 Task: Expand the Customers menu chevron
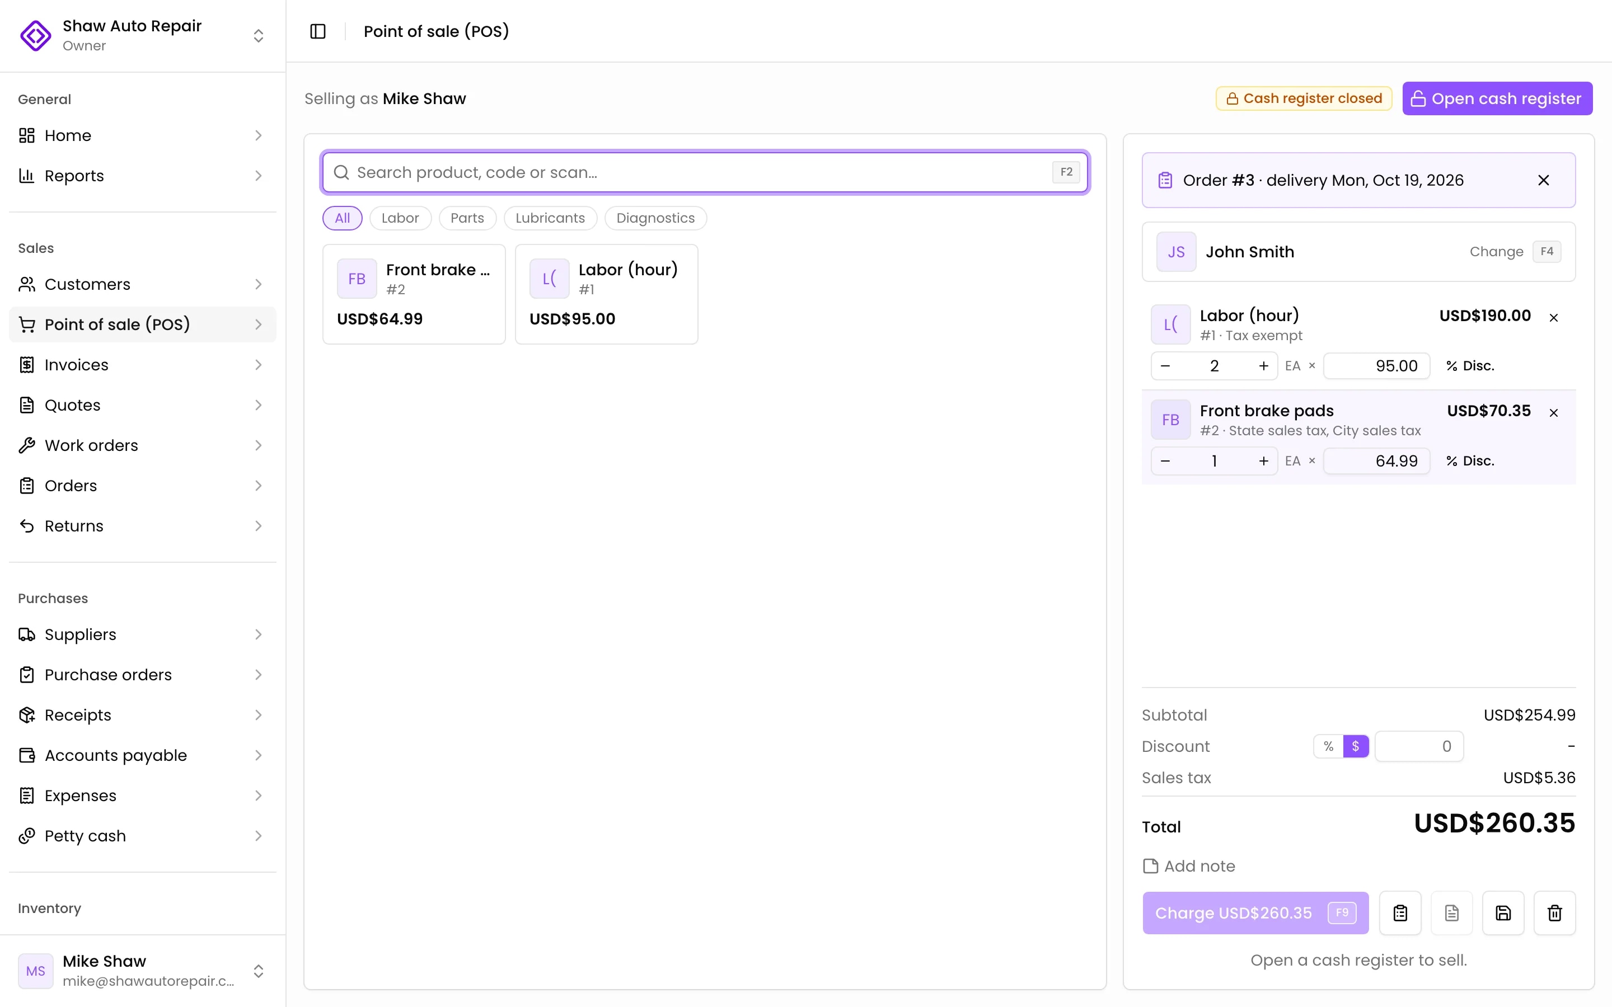click(x=259, y=284)
